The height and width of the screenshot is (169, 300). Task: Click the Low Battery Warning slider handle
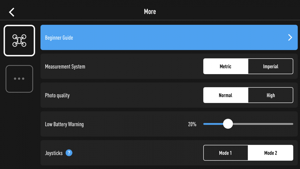(x=228, y=124)
